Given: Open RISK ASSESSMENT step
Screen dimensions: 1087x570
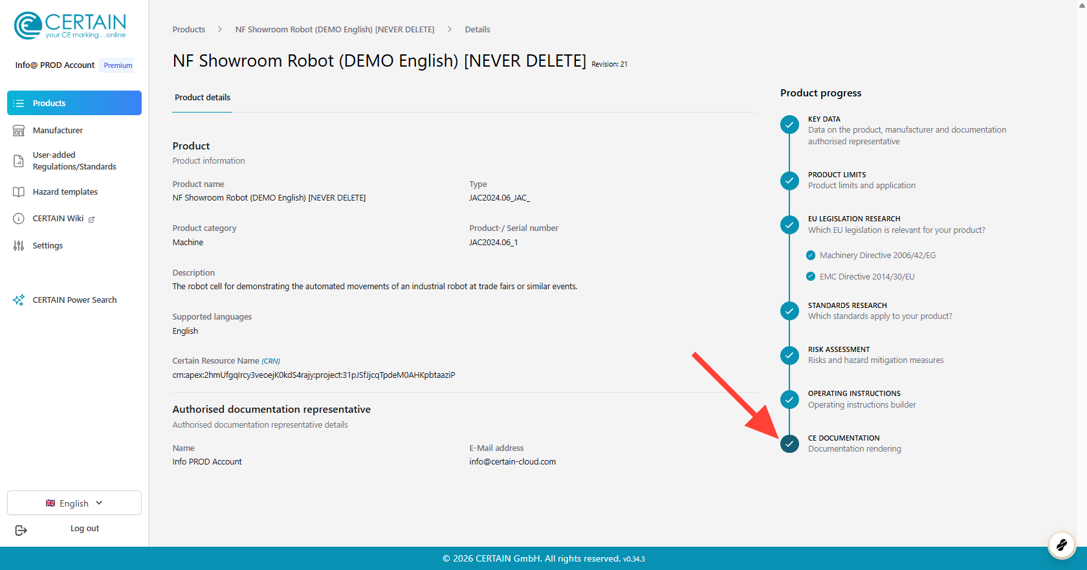Looking at the screenshot, I should (839, 349).
